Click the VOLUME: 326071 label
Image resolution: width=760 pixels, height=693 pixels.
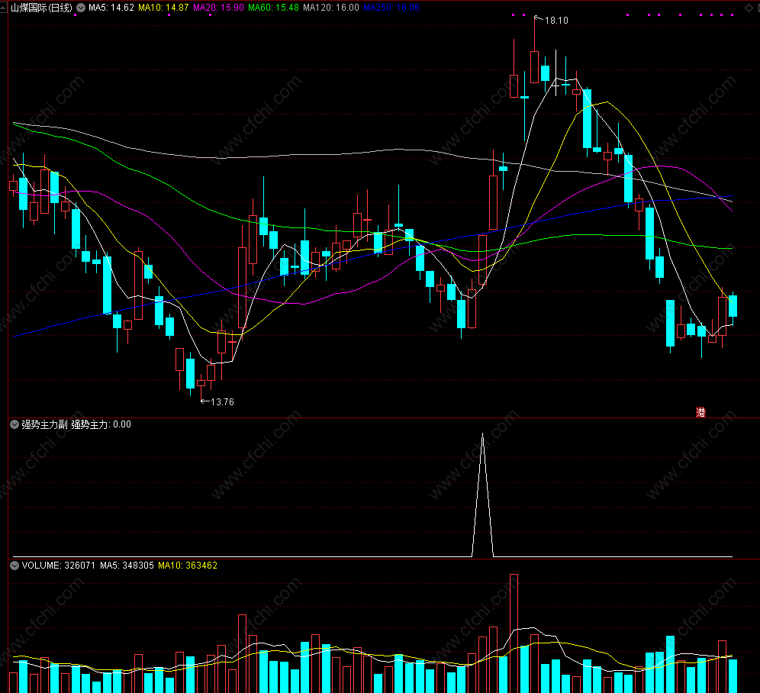[59, 566]
